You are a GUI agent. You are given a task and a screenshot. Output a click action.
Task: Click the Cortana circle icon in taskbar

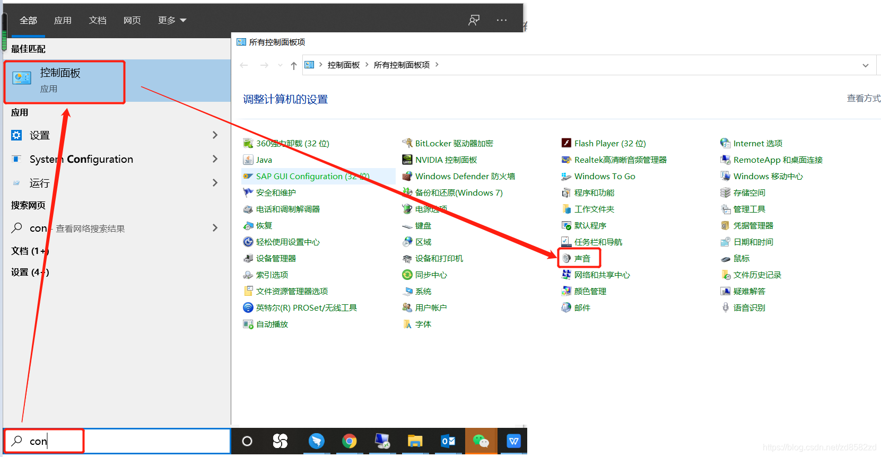pyautogui.click(x=247, y=441)
